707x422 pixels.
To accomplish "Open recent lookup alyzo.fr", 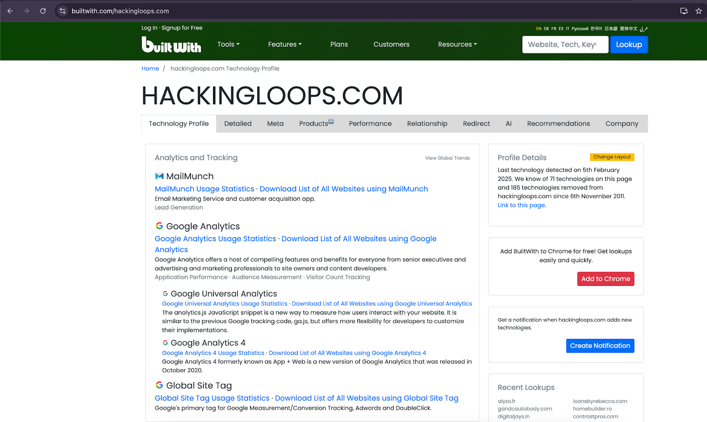I will [x=506, y=401].
